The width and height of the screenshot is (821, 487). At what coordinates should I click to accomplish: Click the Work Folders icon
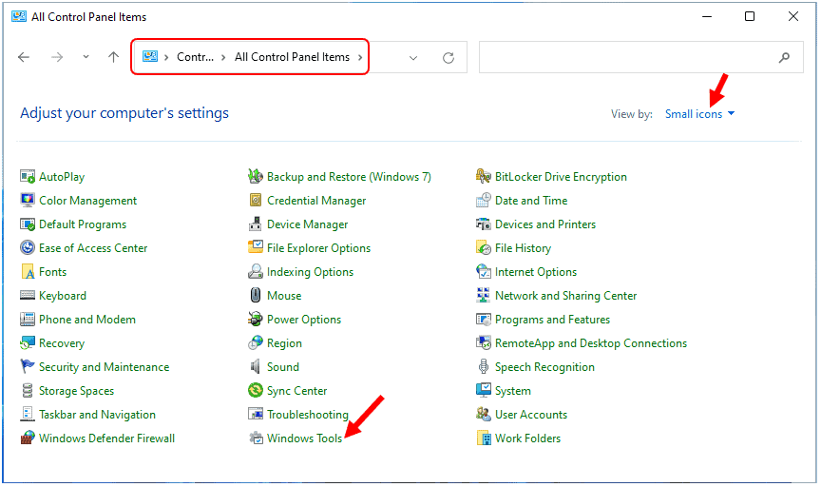pyautogui.click(x=484, y=438)
